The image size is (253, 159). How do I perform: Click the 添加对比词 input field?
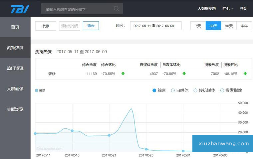70,26
